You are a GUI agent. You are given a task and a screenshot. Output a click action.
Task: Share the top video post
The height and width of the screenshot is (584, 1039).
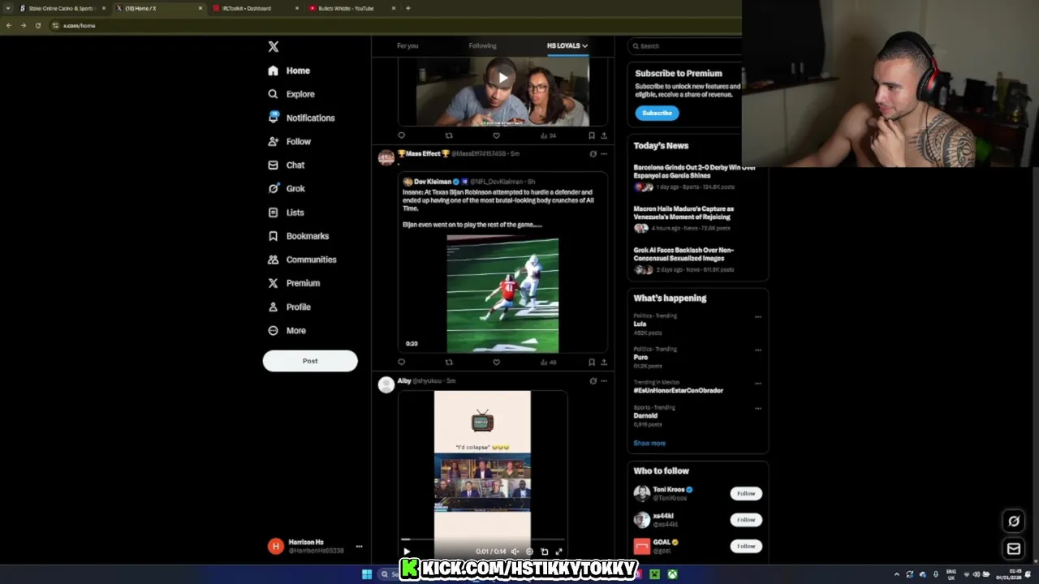pyautogui.click(x=603, y=135)
